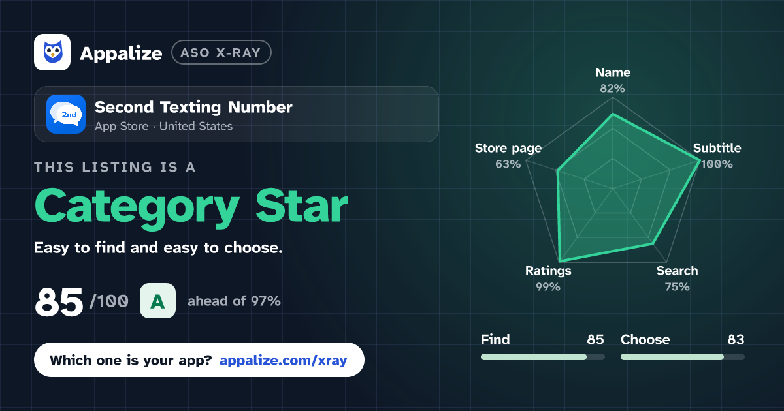
Task: Click the green A grade badge
Action: pos(157,301)
